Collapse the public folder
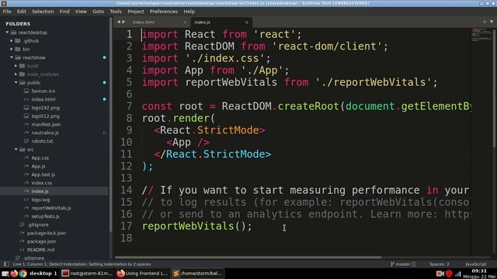This screenshot has width=497, height=279. pos(16,82)
